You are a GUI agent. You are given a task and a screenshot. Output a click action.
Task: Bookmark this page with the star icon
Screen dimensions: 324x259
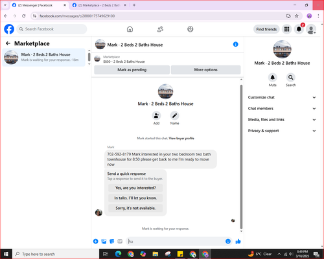click(297, 16)
